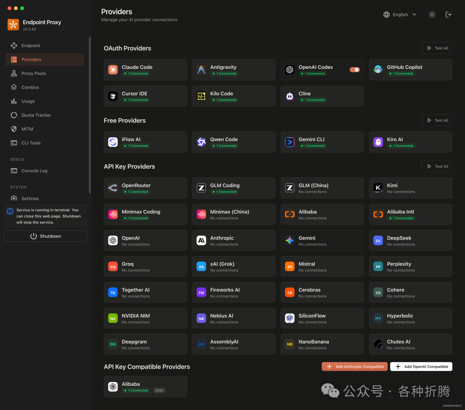
Task: Click the Cline provider icon
Action: click(x=289, y=96)
